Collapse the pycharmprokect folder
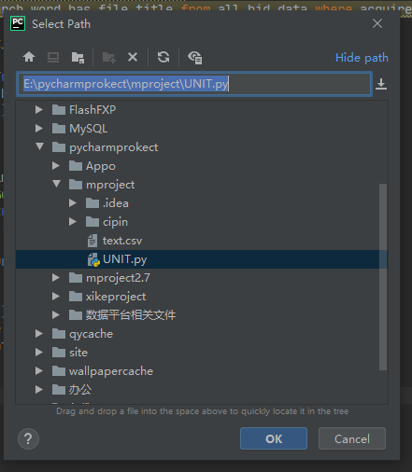Image resolution: width=412 pixels, height=472 pixels. tap(39, 146)
